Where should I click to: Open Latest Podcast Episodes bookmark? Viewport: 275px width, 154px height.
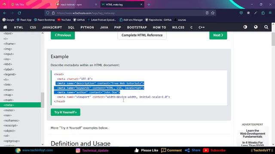[102, 20]
